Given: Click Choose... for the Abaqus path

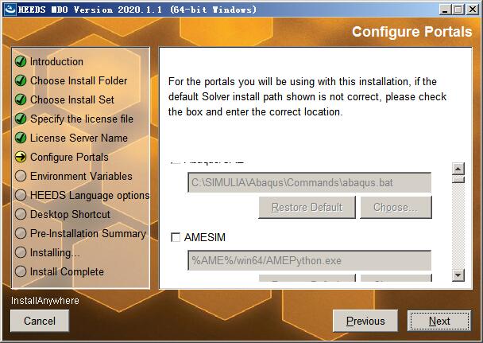Looking at the screenshot, I should point(396,207).
